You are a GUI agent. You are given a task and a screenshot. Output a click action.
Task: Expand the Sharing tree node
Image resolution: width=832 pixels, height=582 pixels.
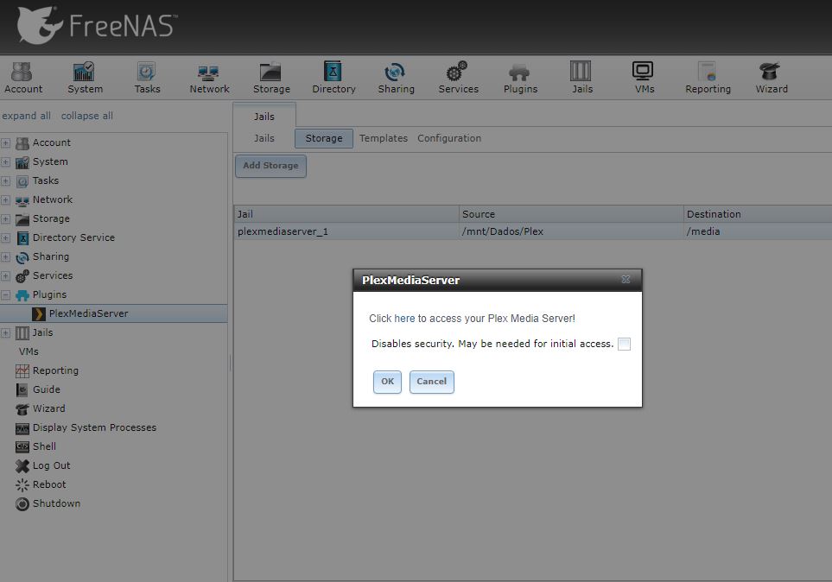coord(5,257)
